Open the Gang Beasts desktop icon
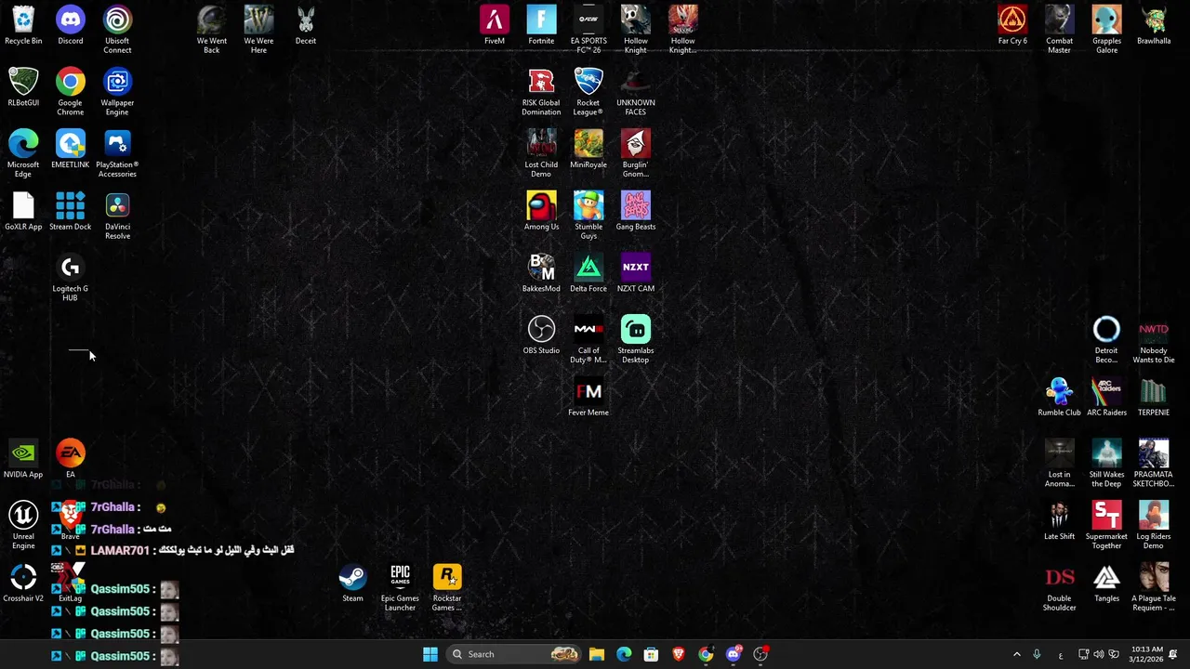Viewport: 1190px width, 669px height. 636,212
